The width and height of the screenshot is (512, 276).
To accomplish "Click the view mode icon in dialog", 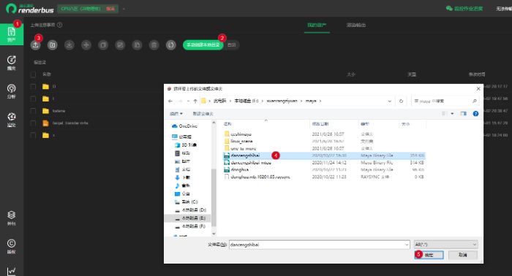I will point(443,113).
